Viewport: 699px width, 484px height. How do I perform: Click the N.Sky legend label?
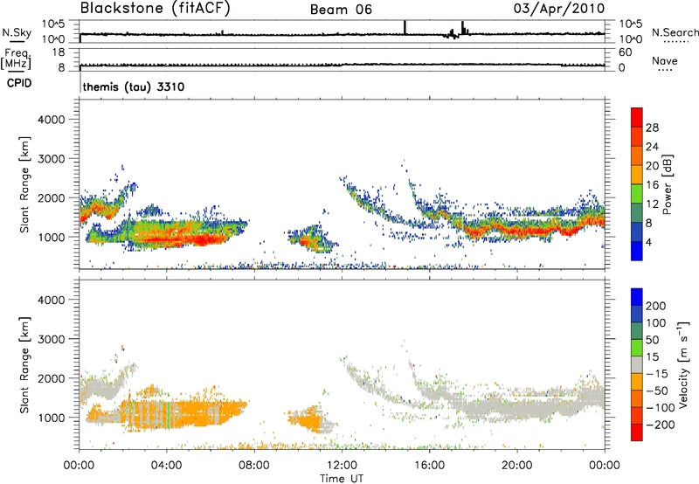pos(17,32)
